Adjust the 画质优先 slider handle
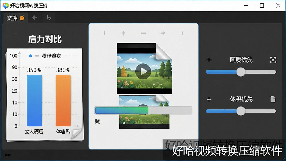Viewport: 286px width, 161px height. coord(241,72)
